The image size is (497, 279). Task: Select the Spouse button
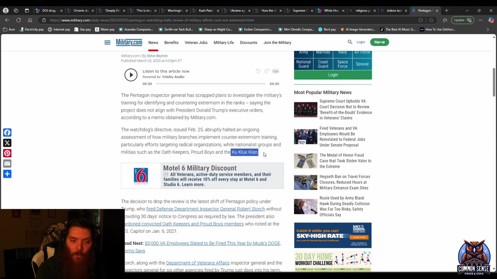tap(362, 64)
